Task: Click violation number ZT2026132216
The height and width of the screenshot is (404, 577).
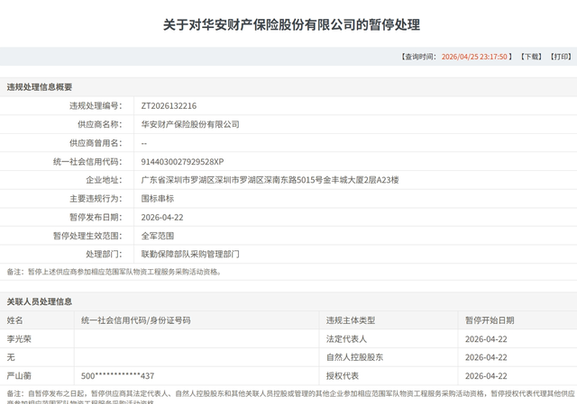Action: tap(169, 105)
